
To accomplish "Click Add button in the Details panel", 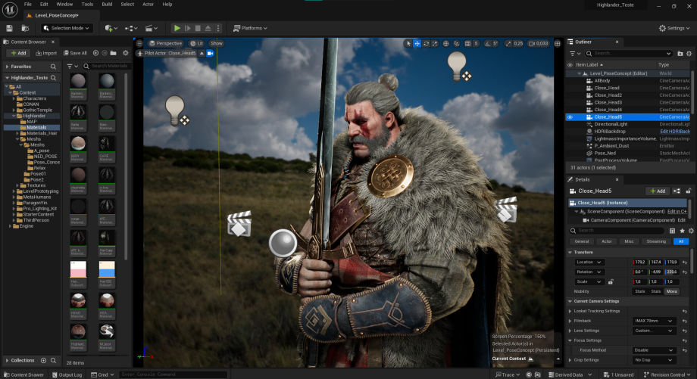I will 658,191.
